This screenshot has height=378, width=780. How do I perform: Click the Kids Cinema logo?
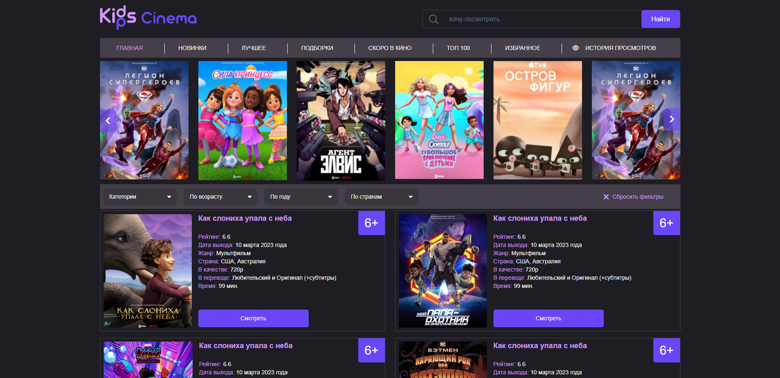coord(148,18)
